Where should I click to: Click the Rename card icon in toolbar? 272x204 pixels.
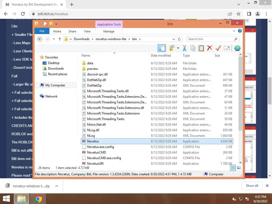coord(227,48)
